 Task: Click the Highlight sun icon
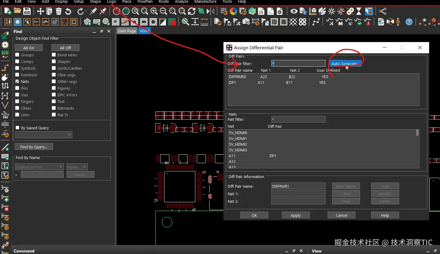[x=332, y=12]
